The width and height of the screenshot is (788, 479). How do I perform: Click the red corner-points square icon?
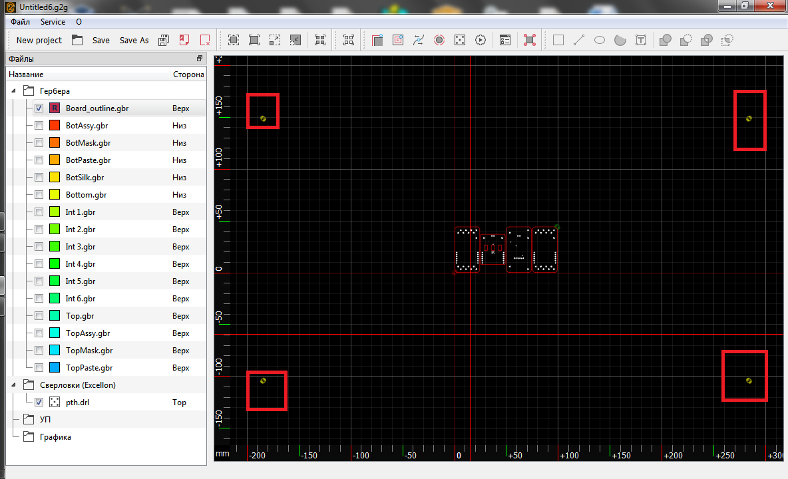(x=530, y=40)
